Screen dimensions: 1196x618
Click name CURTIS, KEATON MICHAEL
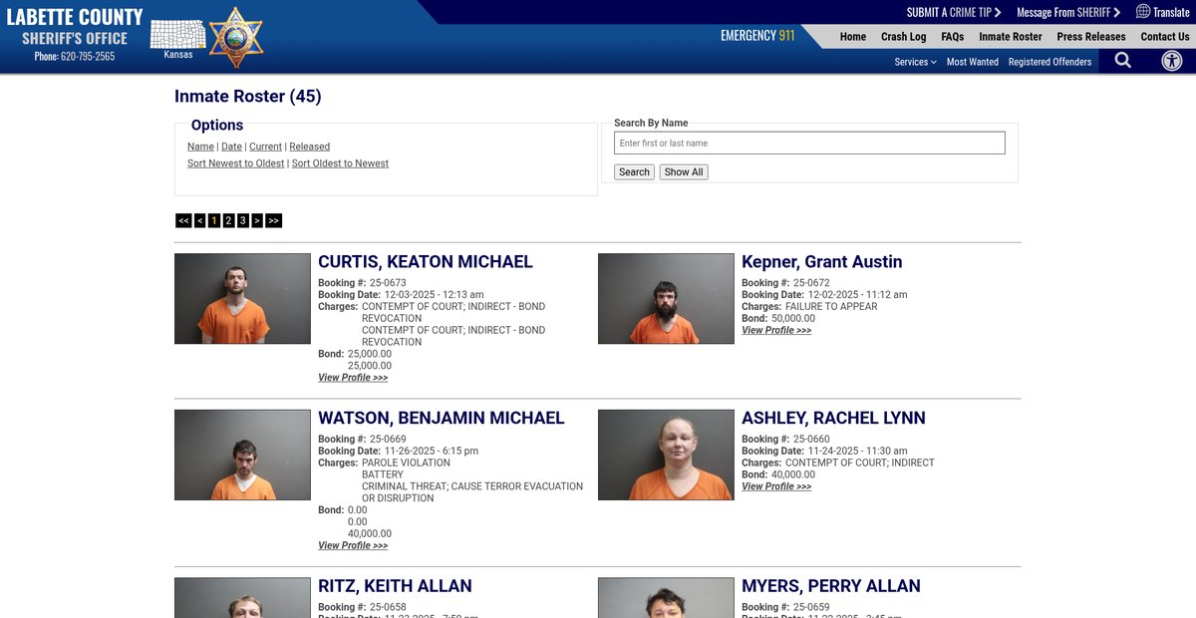coord(426,262)
